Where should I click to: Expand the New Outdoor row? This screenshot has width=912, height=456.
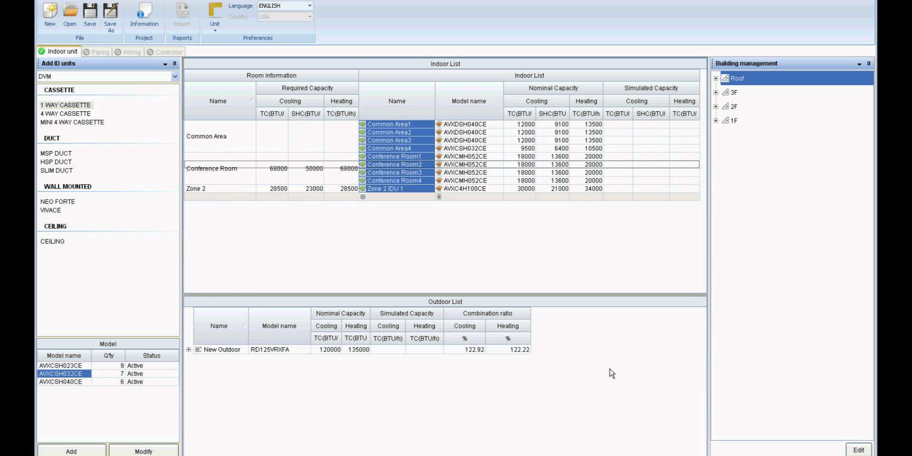[x=189, y=350]
